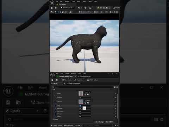Open the cinematics dropdown in the main toolbar
The height and width of the screenshot is (127, 169).
[x=90, y=8]
